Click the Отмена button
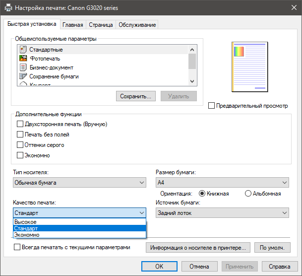This screenshot has height=276, width=302. pos(199,267)
